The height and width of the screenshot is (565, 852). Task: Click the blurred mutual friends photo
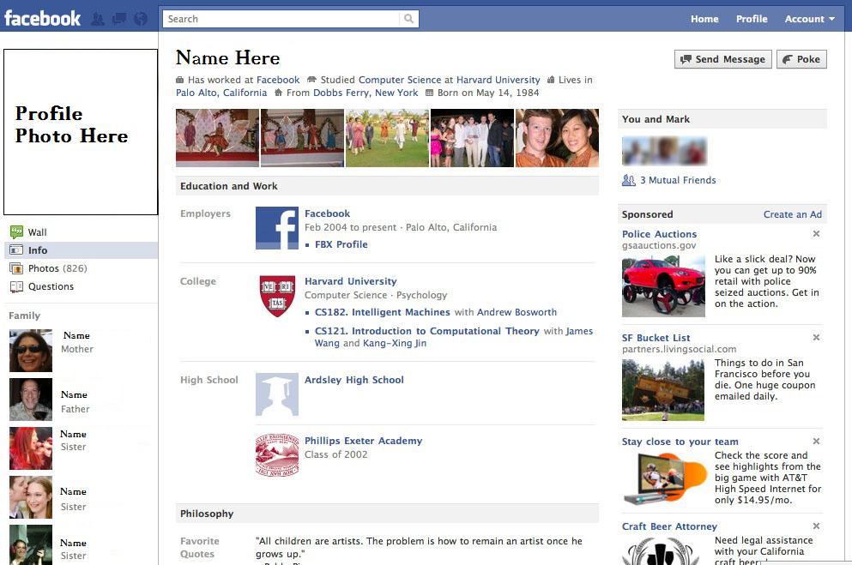pyautogui.click(x=665, y=151)
